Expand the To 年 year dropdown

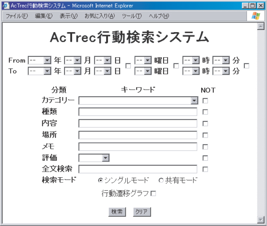coord(40,71)
